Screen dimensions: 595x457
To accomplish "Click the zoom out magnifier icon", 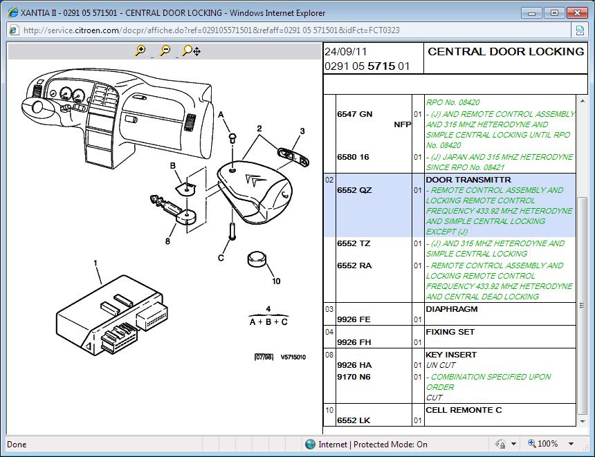I will pyautogui.click(x=165, y=50).
